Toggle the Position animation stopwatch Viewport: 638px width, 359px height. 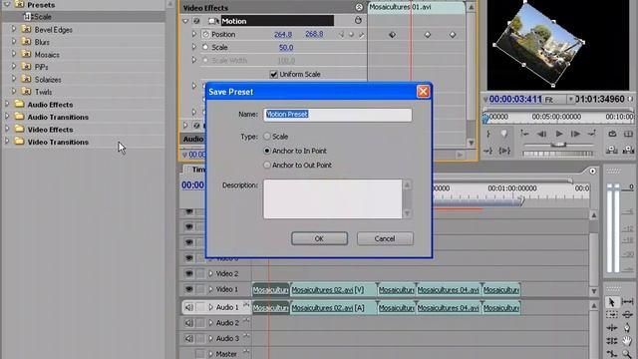205,34
